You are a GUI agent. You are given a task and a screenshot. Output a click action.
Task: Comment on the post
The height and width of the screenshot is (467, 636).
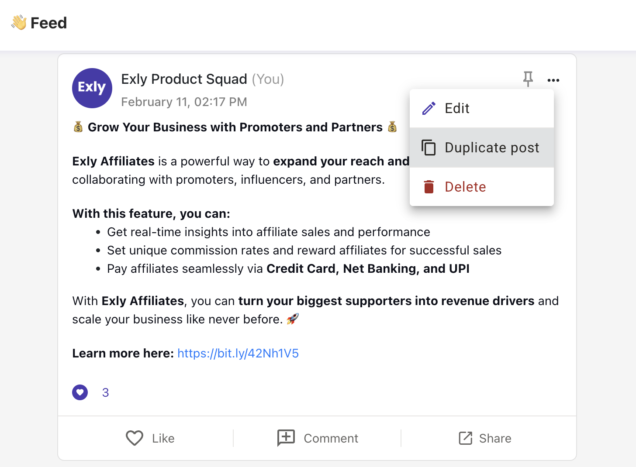pos(318,438)
